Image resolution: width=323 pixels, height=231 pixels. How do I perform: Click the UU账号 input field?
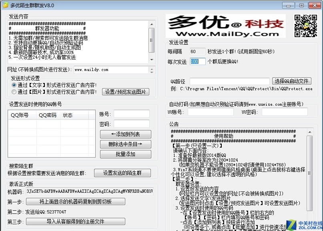(x=211, y=112)
